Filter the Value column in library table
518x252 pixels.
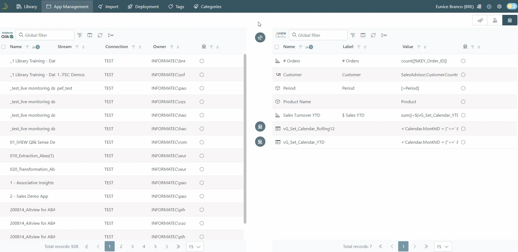click(x=419, y=47)
